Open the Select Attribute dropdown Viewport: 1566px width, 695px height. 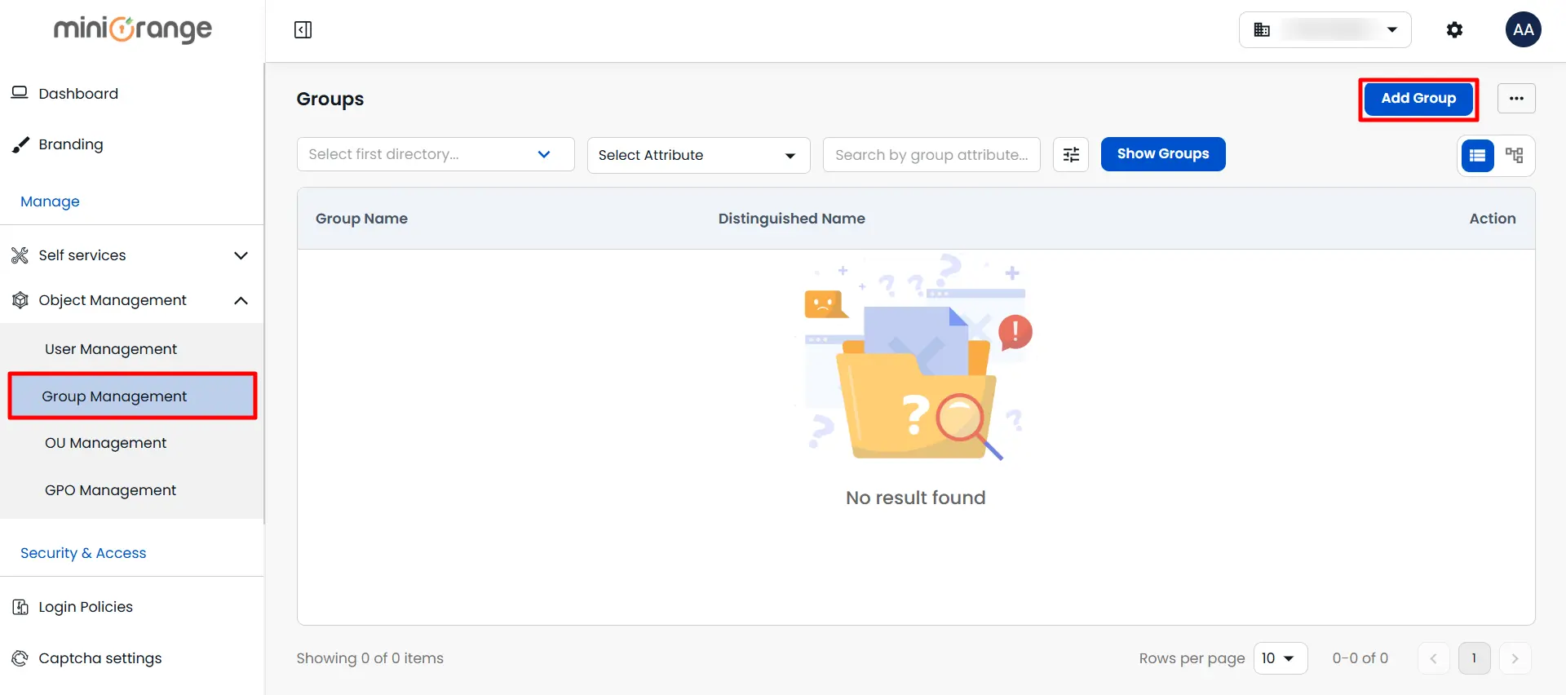coord(698,155)
